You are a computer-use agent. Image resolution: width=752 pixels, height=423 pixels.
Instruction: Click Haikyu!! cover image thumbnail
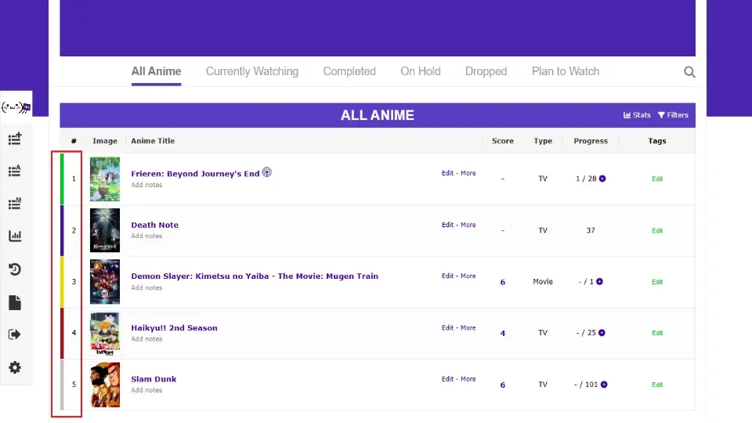[x=105, y=334]
